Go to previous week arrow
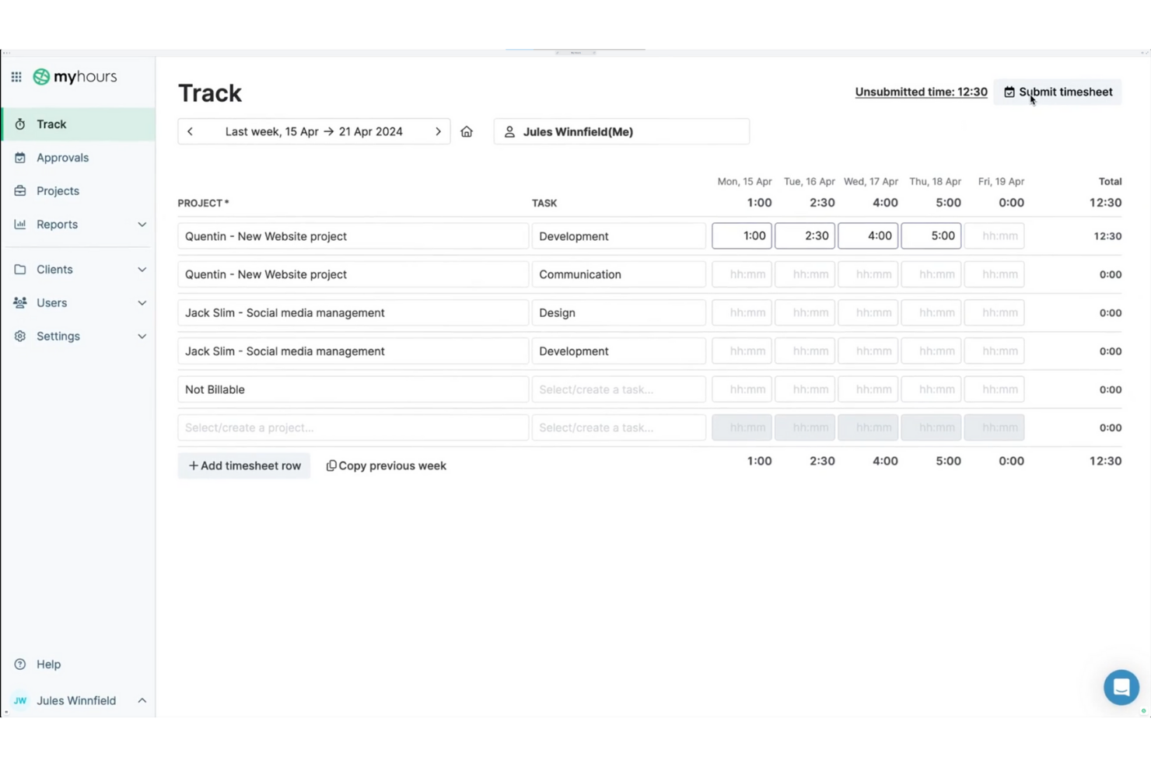Image resolution: width=1151 pixels, height=767 pixels. click(191, 132)
